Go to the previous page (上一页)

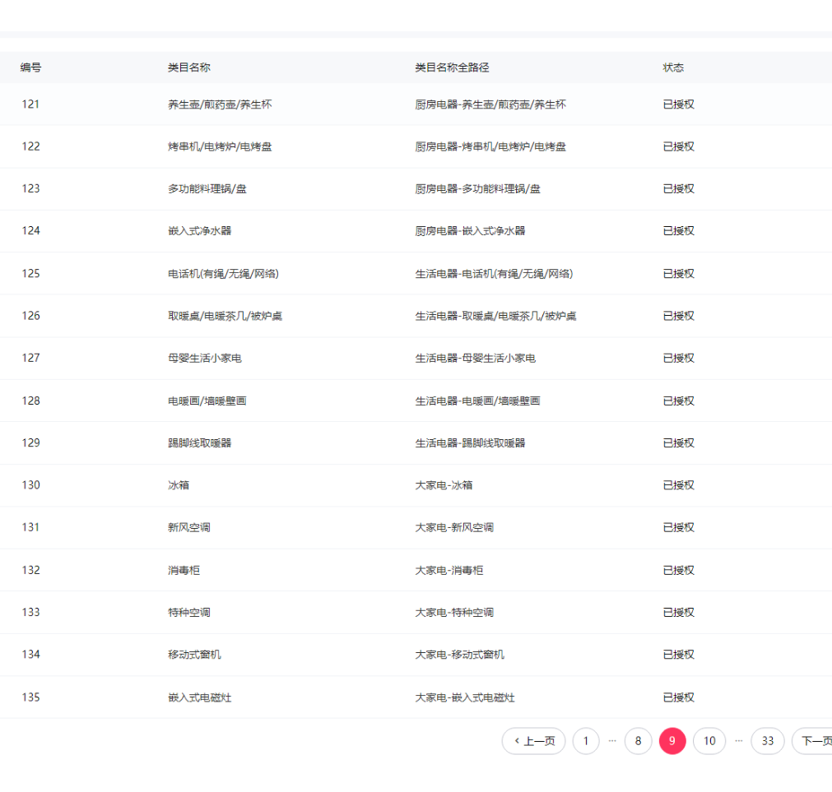coord(534,741)
